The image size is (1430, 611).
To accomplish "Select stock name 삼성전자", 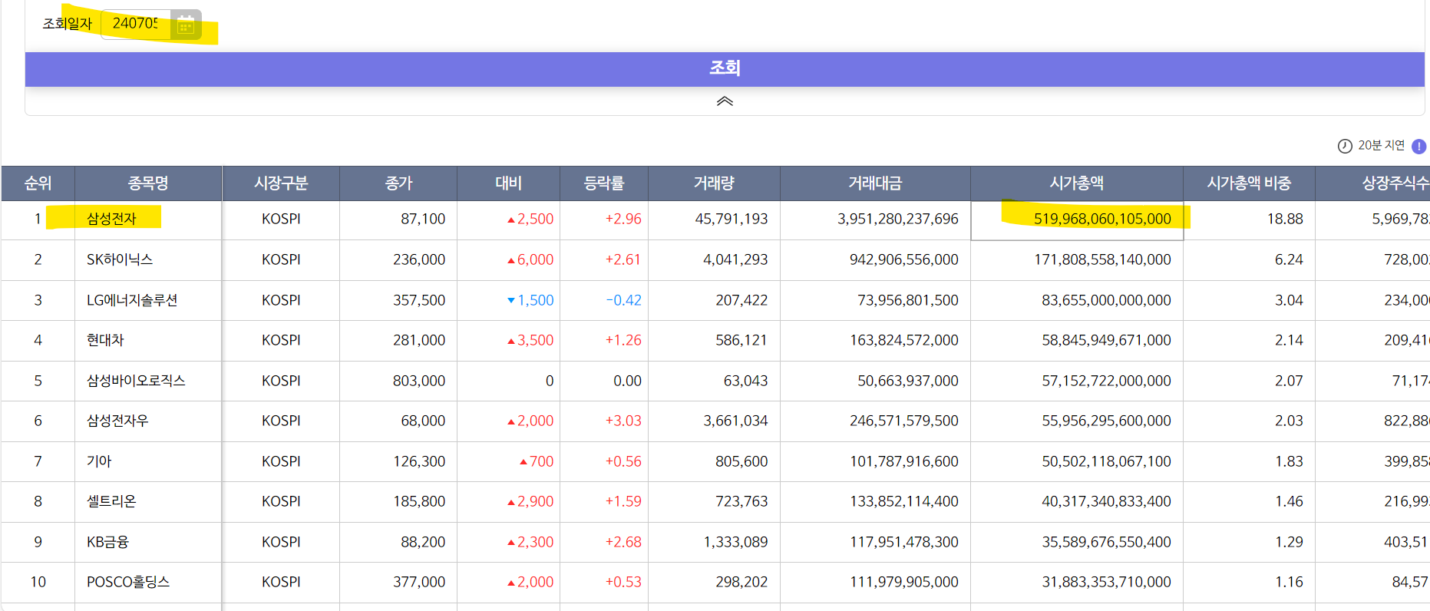I will [x=111, y=219].
